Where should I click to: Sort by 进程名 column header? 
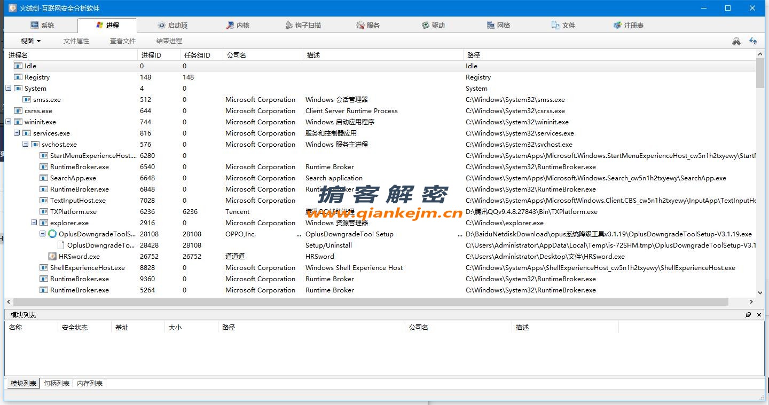click(x=71, y=55)
